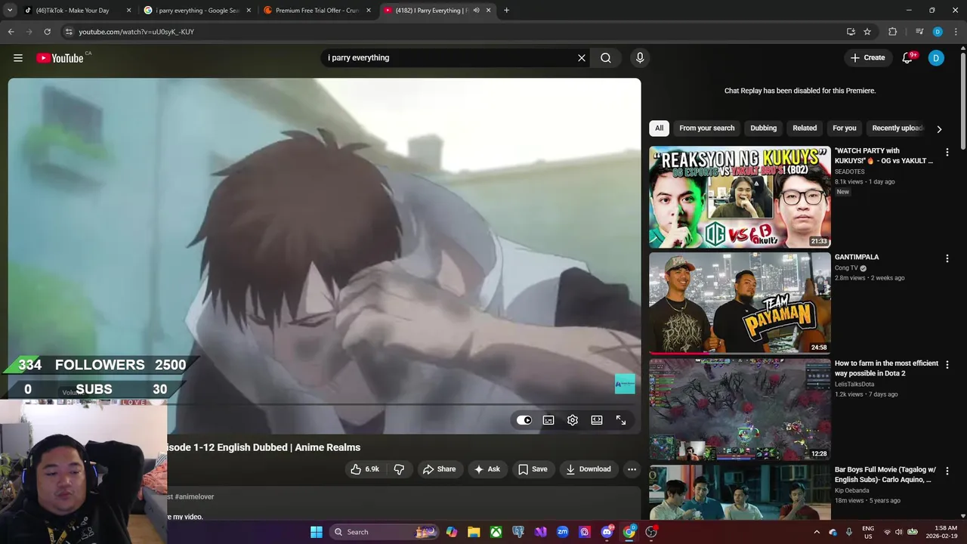967x544 pixels.
Task: Open options menu for WATCH PARTY with KUKUYS video
Action: coord(947,152)
